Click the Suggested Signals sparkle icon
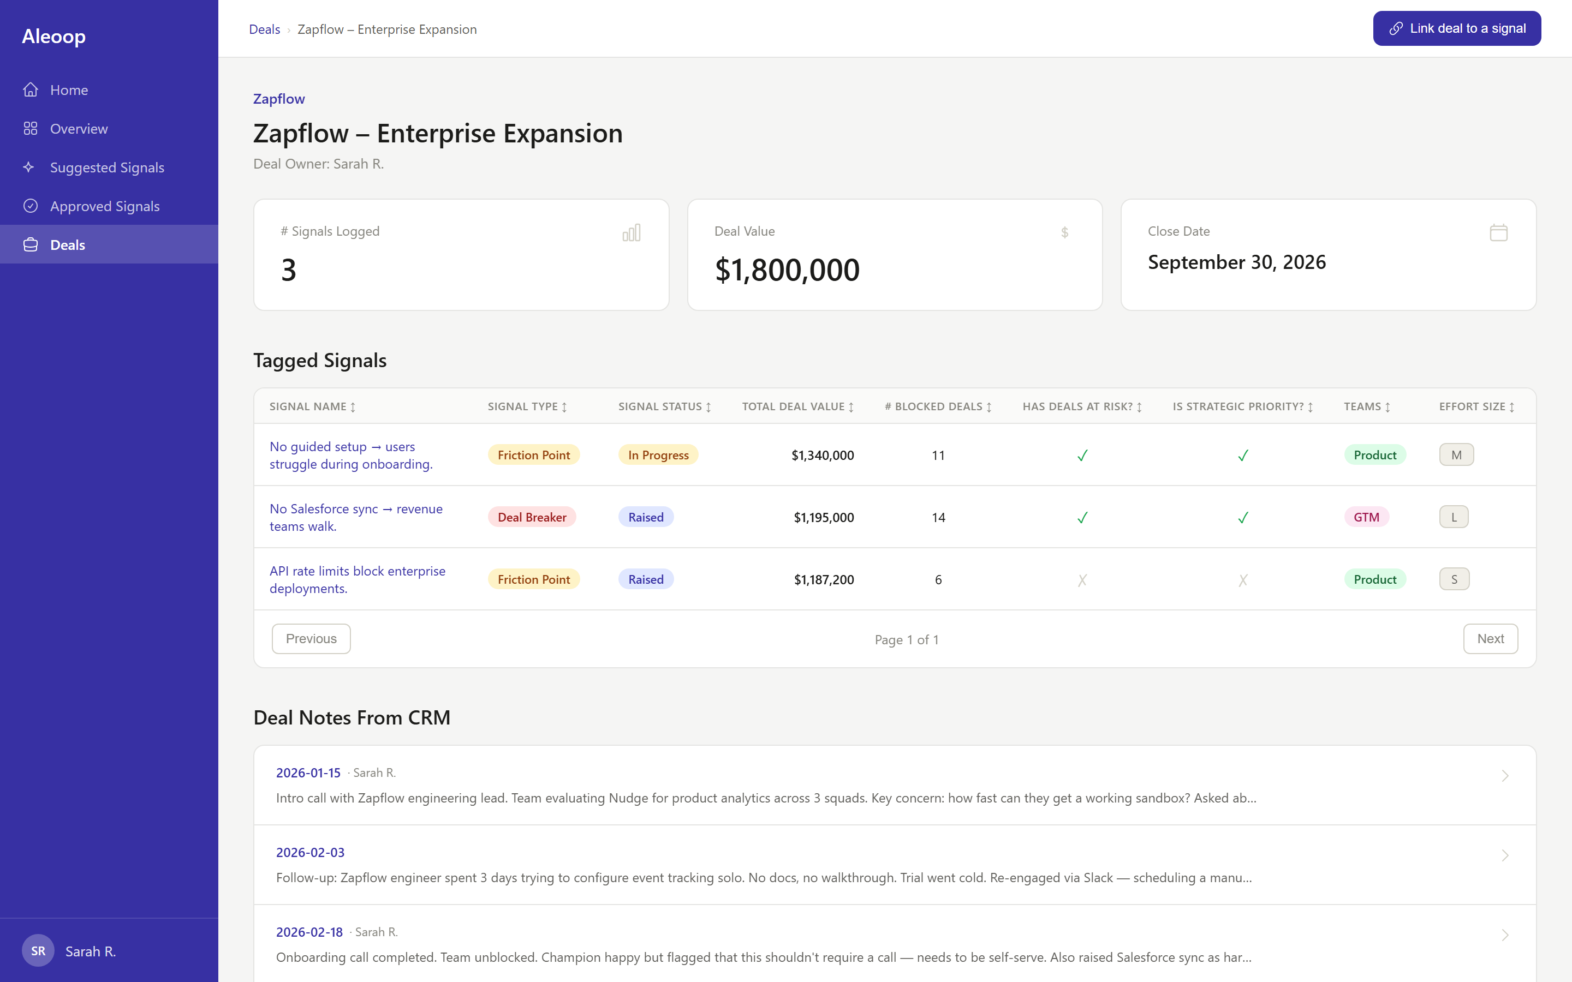This screenshot has height=982, width=1572. point(28,167)
